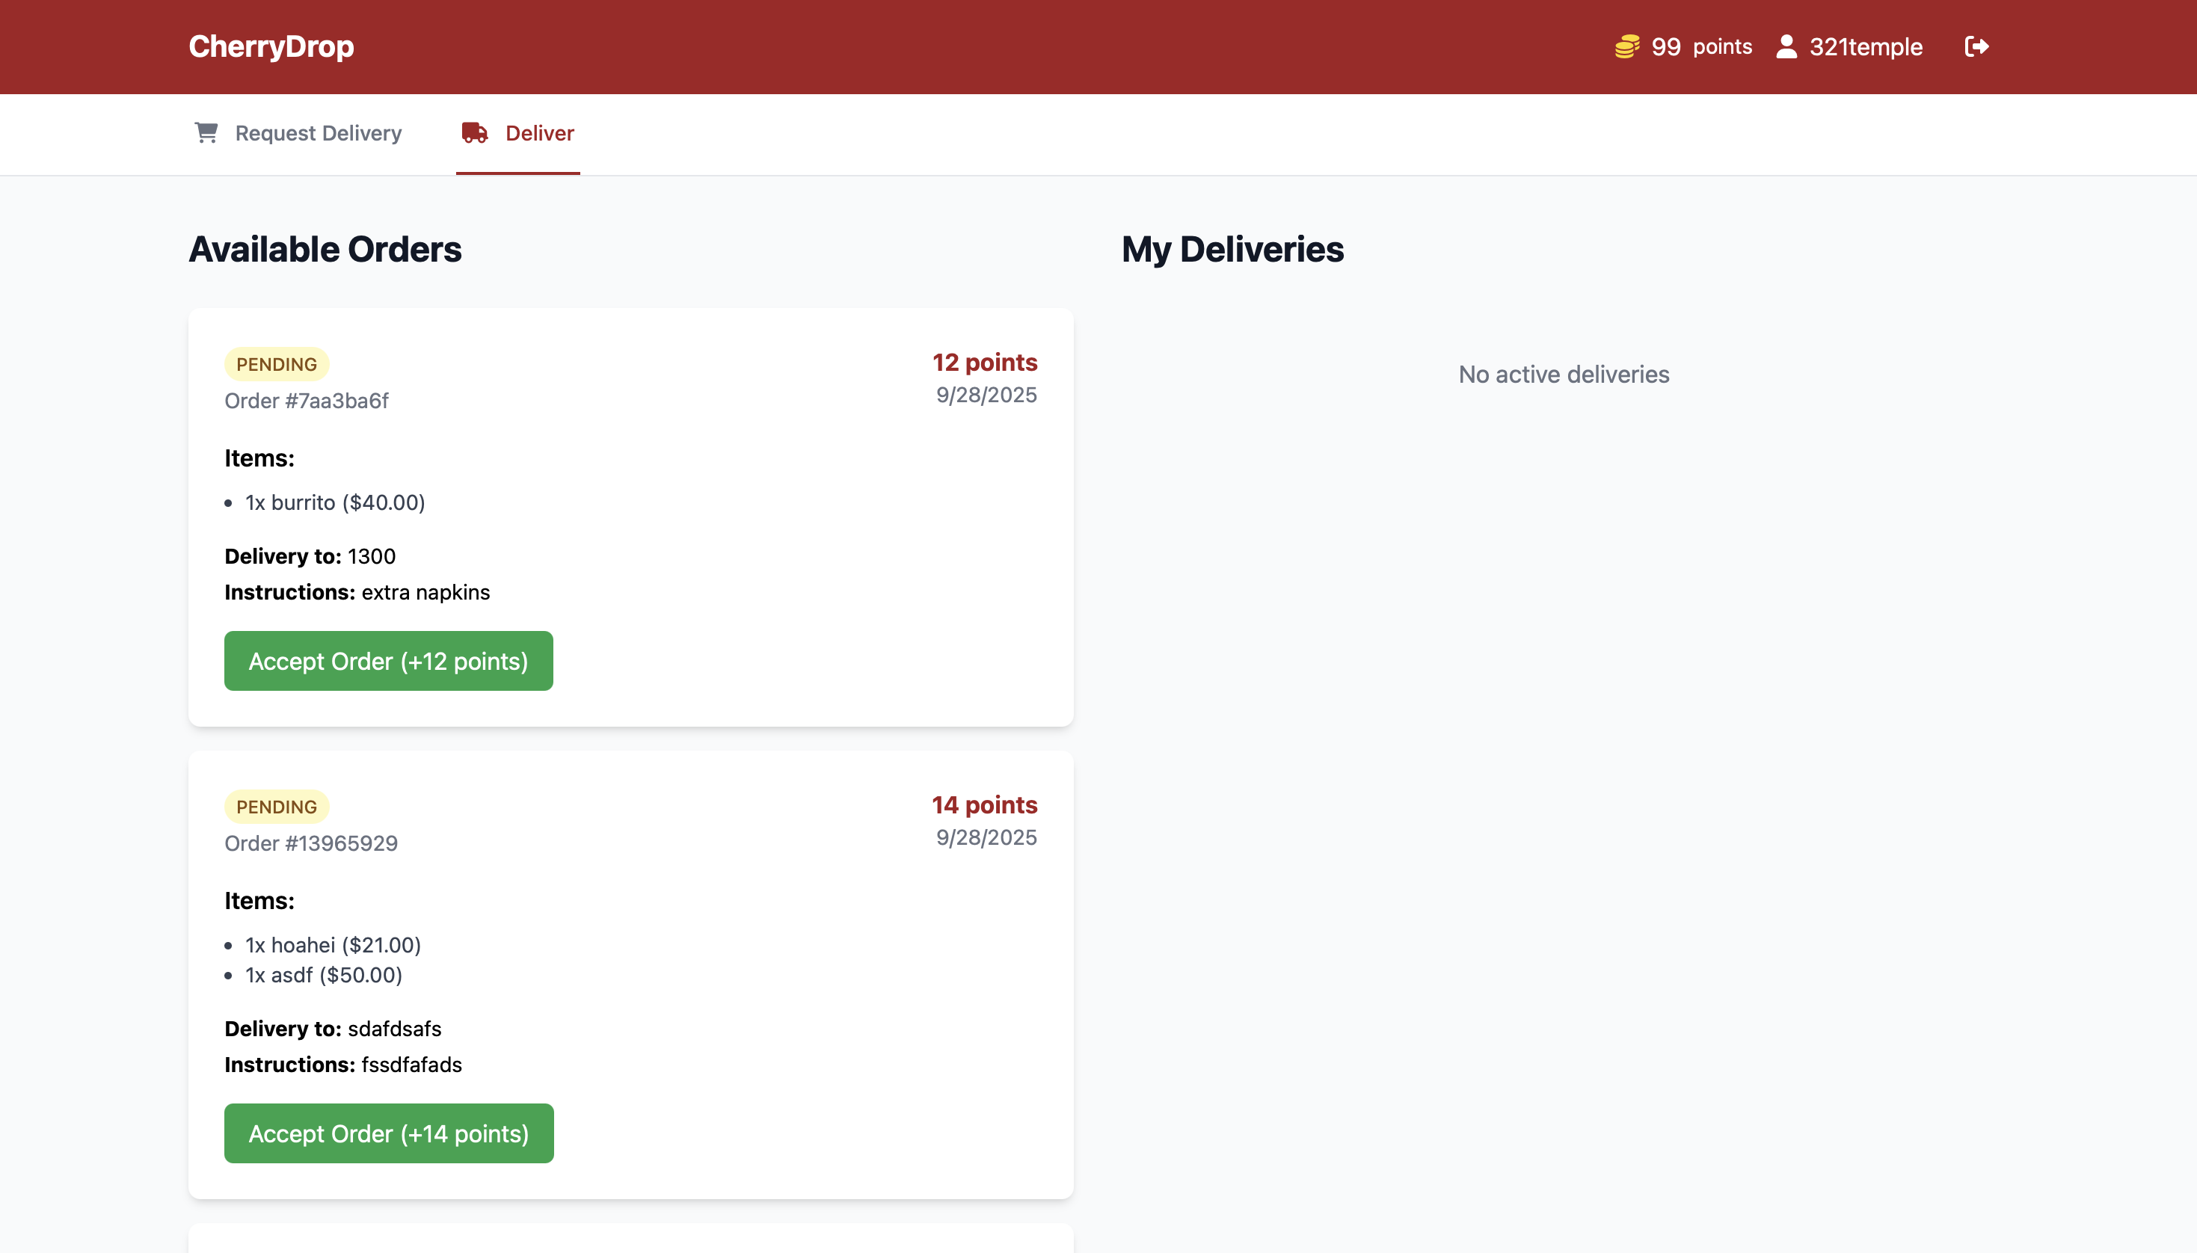Open the Request Delivery tab
Viewport: 2197px width, 1253px height.
[x=318, y=133]
